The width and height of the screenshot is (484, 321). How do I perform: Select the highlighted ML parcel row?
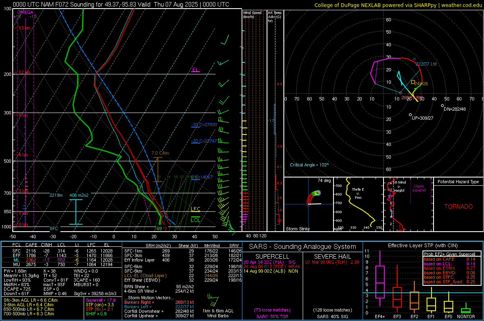coord(62,260)
